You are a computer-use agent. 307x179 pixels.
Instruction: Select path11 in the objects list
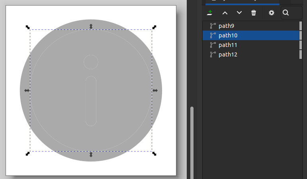228,45
